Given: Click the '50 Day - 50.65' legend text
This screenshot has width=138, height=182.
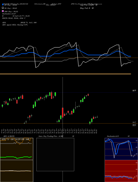Looking at the screenshot, I should [10, 8].
